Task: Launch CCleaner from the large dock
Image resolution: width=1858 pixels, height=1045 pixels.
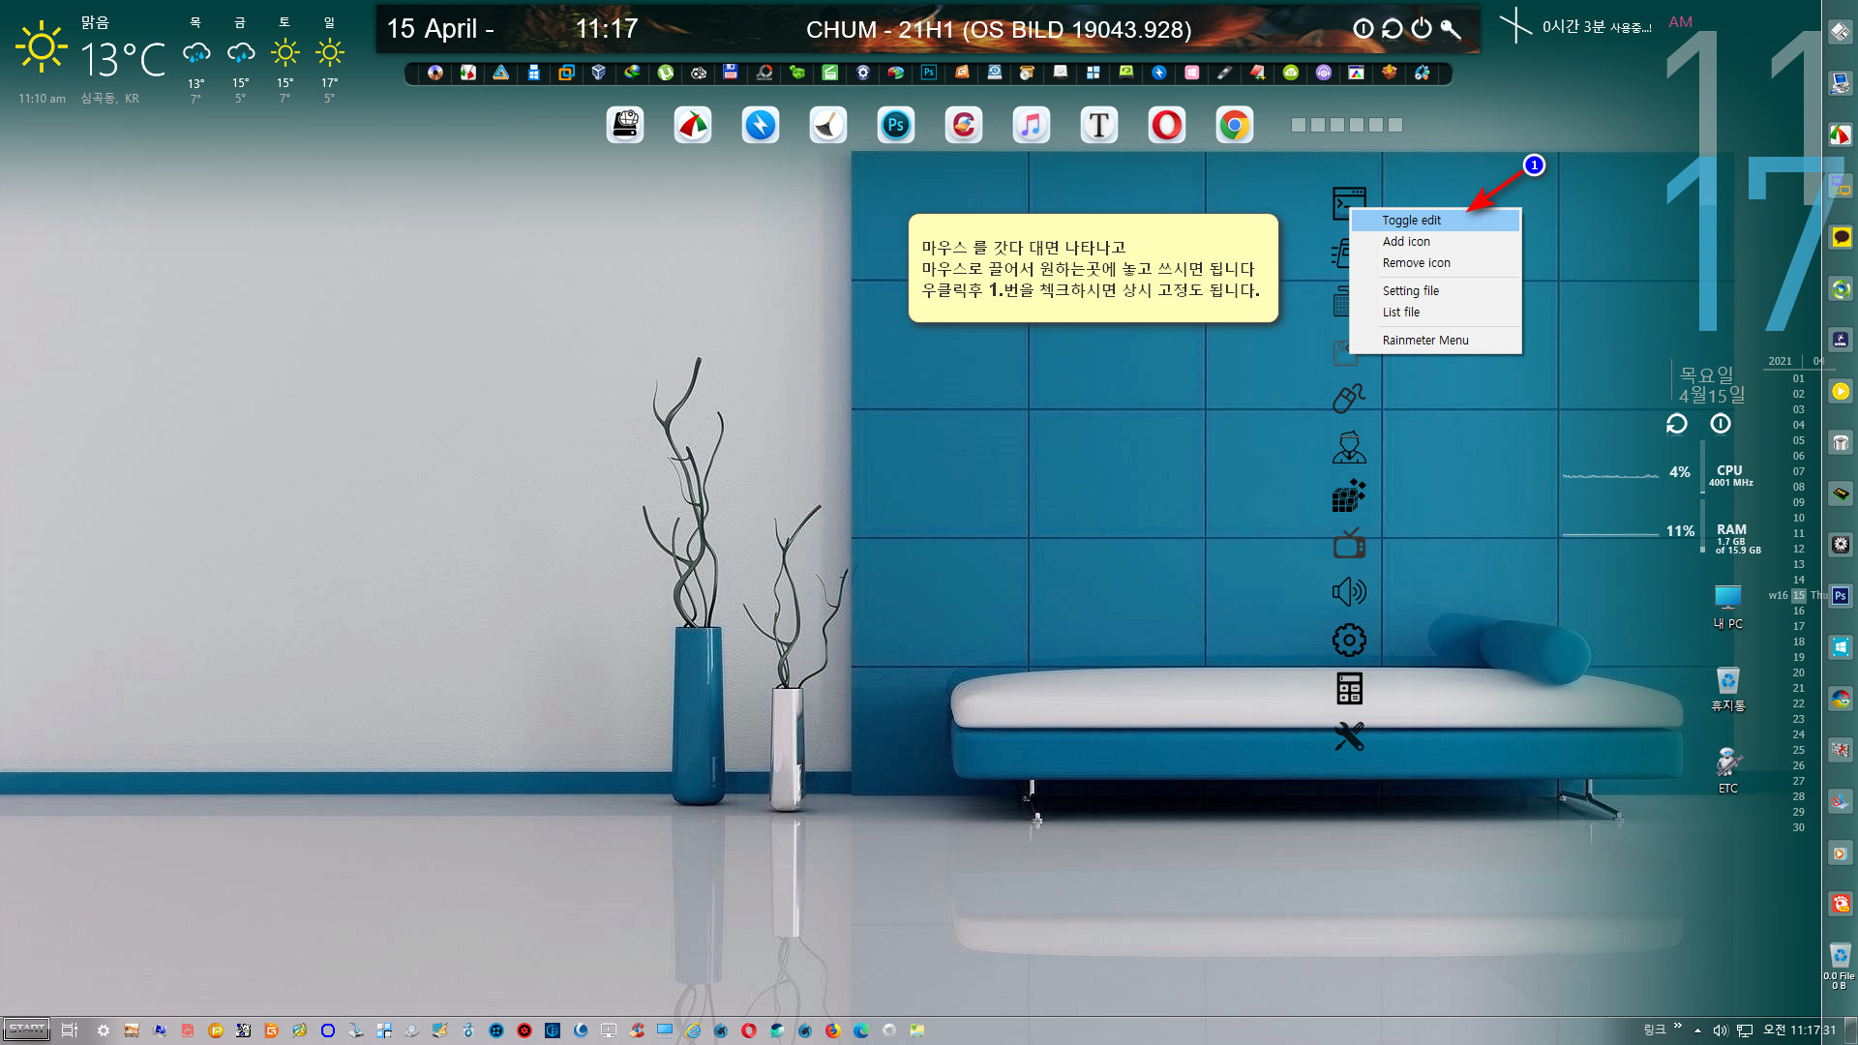Action: 964,125
